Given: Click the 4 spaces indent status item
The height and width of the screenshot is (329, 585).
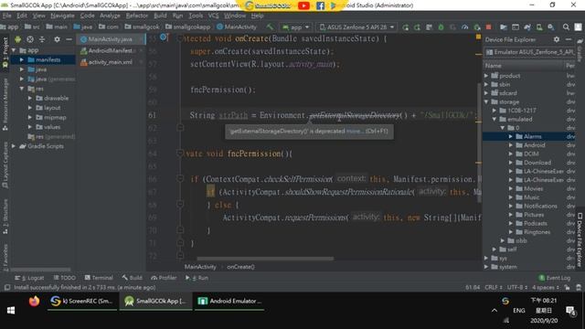Looking at the screenshot, I should (x=546, y=288).
